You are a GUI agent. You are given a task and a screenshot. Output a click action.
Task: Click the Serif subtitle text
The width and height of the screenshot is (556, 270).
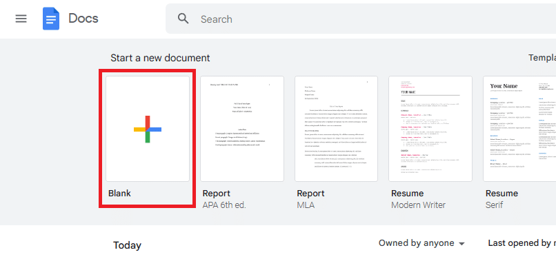495,205
